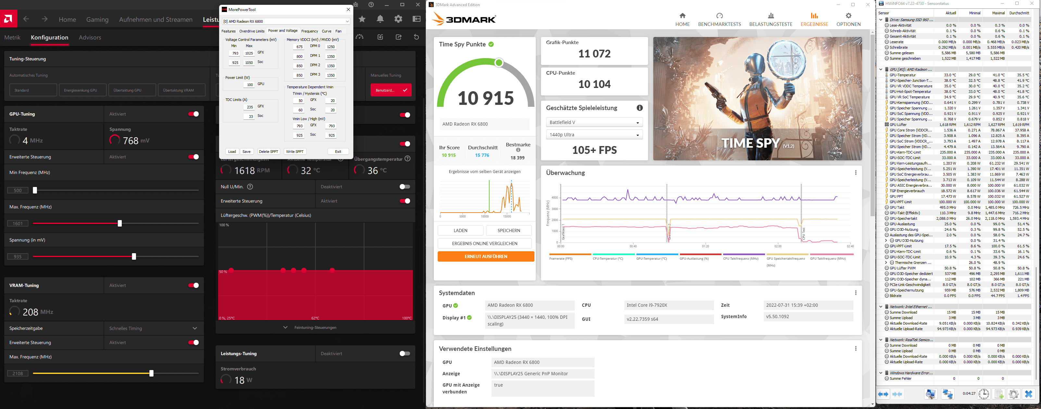Open Battlefield V game dropdown

point(594,122)
